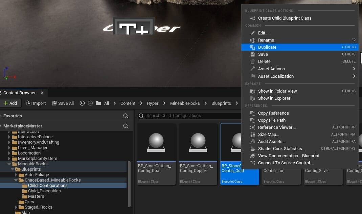362x214 pixels.
Task: Collapse the ChaosBased_MineableRocks folder
Action: click(16, 180)
